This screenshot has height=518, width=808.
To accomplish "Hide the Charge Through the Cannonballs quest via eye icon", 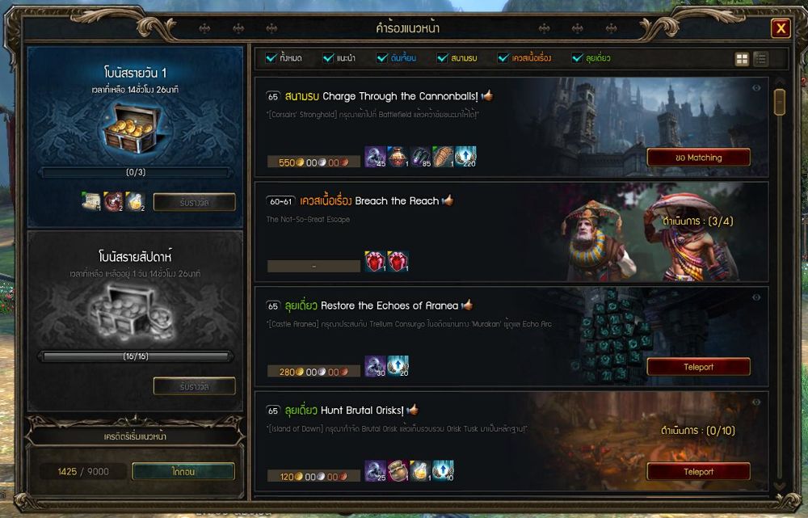I will pos(756,88).
